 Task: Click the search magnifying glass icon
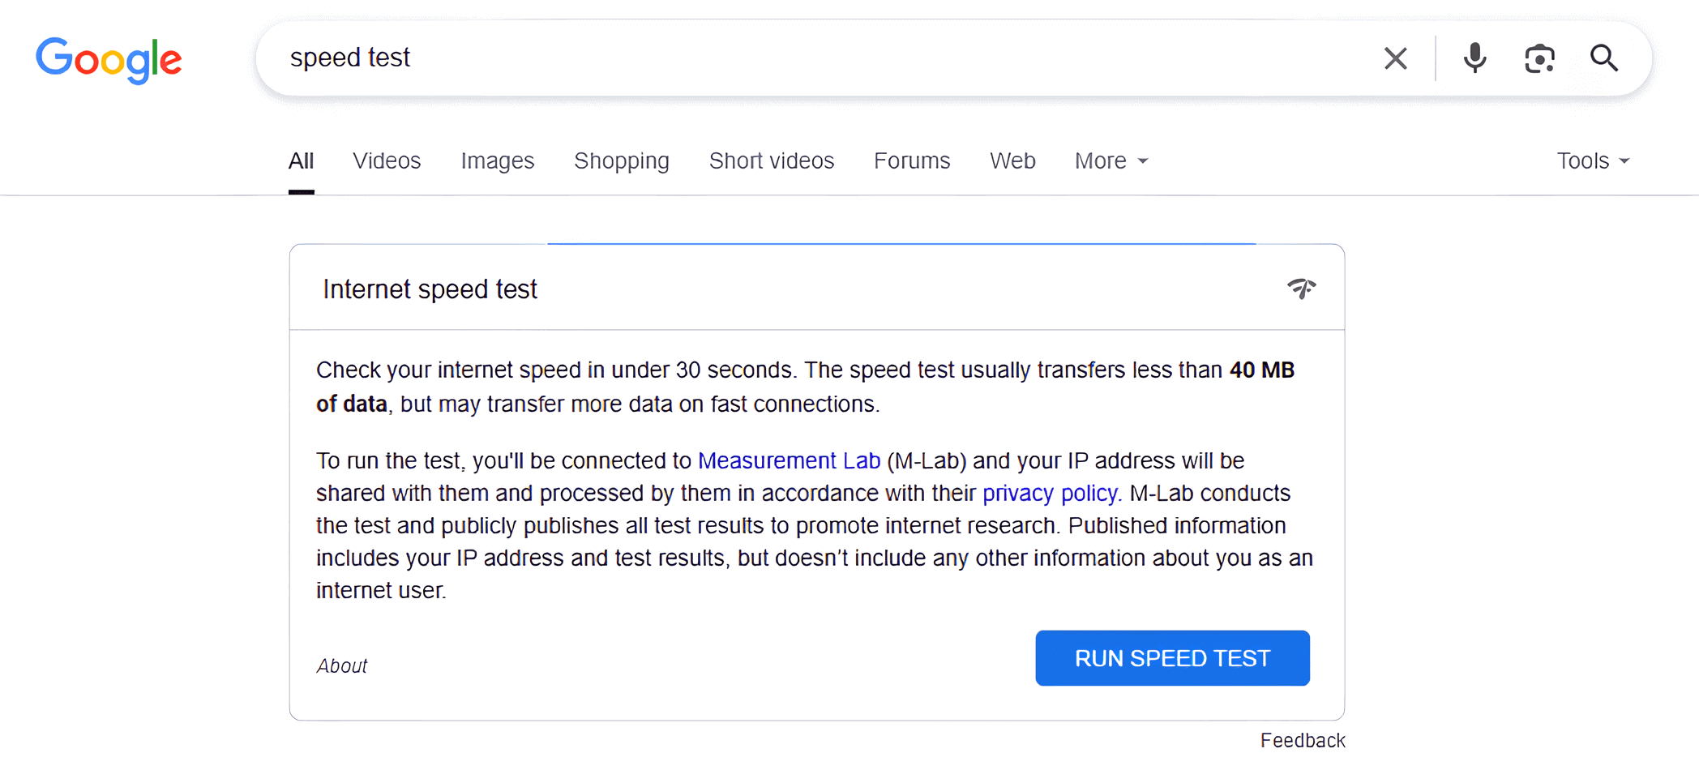point(1604,58)
